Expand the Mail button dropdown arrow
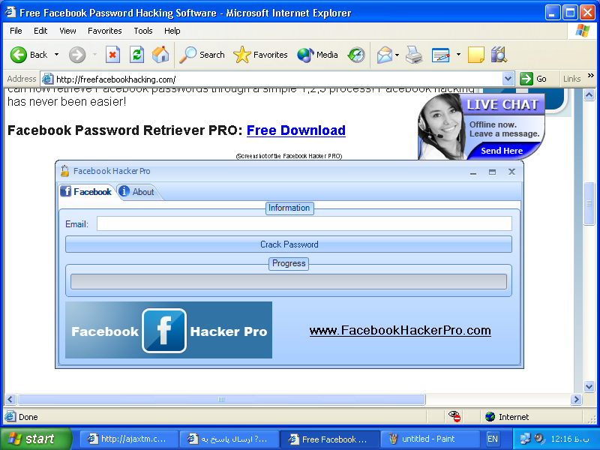 pos(397,55)
